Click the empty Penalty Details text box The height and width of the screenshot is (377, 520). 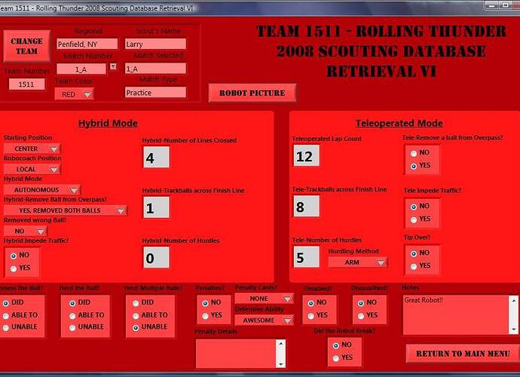click(236, 354)
